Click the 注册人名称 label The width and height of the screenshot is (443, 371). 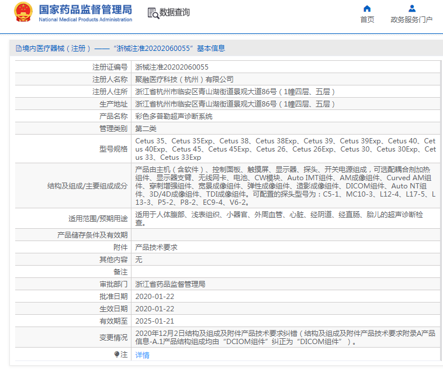110,80
